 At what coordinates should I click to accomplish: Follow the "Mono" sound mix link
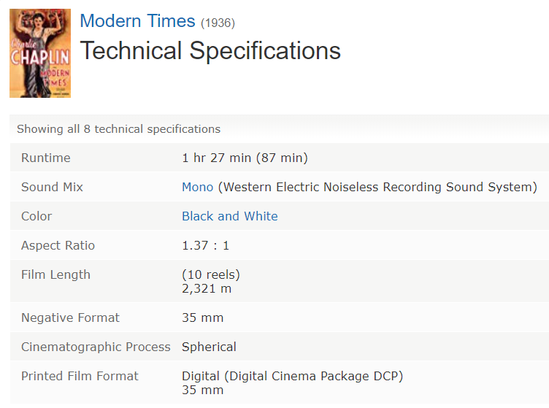tap(197, 187)
